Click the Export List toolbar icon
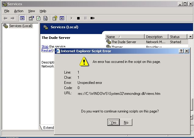Image resolution: width=194 pixels, height=138 pixels. pos(45,18)
